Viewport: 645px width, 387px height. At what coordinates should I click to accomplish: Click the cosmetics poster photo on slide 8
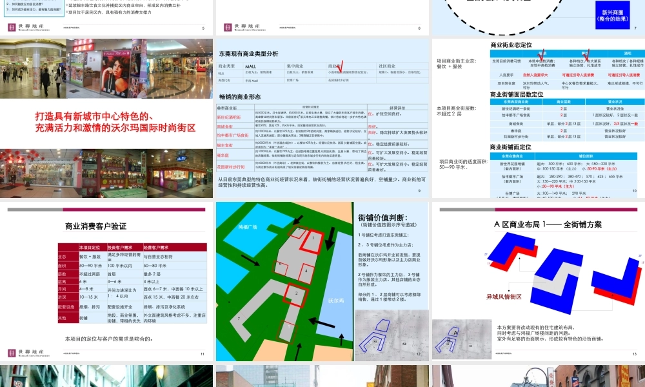click(117, 74)
